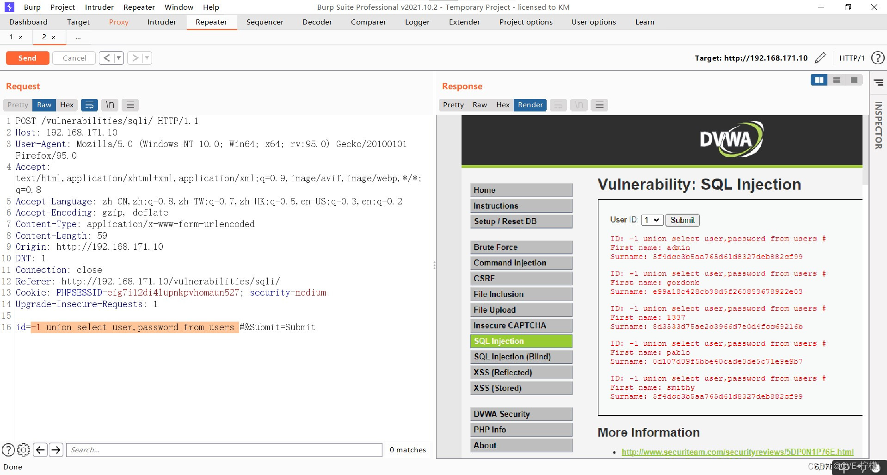
Task: Open Inspector panel menu icon
Action: tap(878, 82)
